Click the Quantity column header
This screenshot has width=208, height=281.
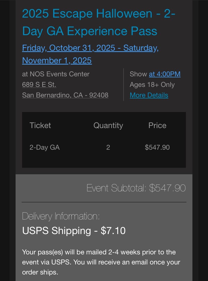coord(108,125)
